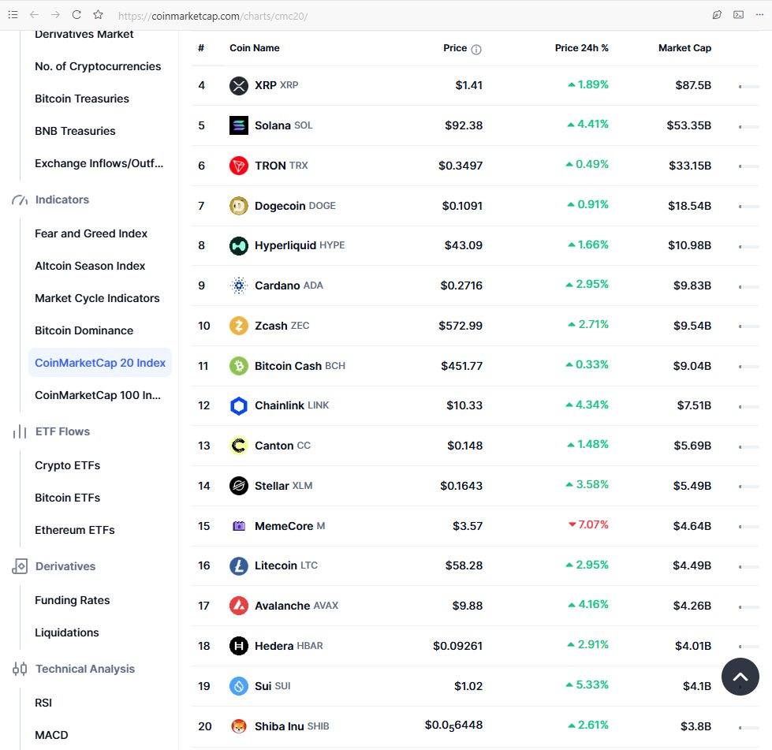Open BNB Treasuries sidebar item
This screenshot has width=772, height=750.
pyautogui.click(x=76, y=131)
